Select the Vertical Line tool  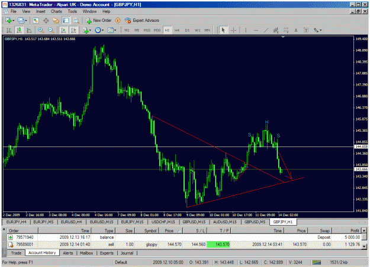pyautogui.click(x=246, y=30)
